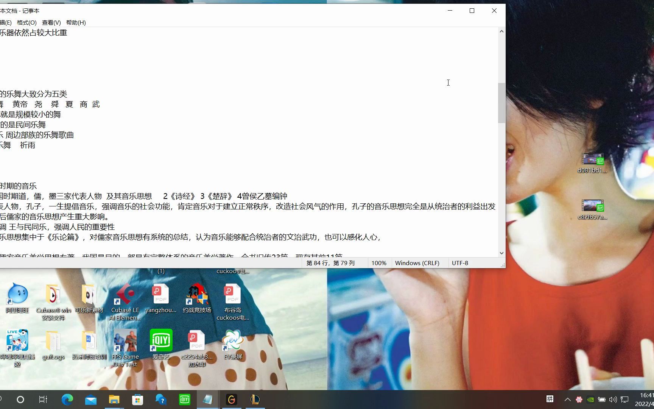654x409 pixels.
Task: Select the Cubase LE AI Elements shortcut
Action: [125, 302]
